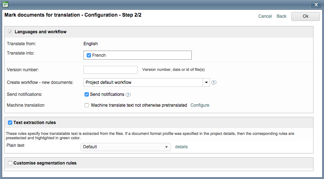Viewport: 324px width, 179px height.
Task: Click the Cancel link
Action: click(x=265, y=16)
